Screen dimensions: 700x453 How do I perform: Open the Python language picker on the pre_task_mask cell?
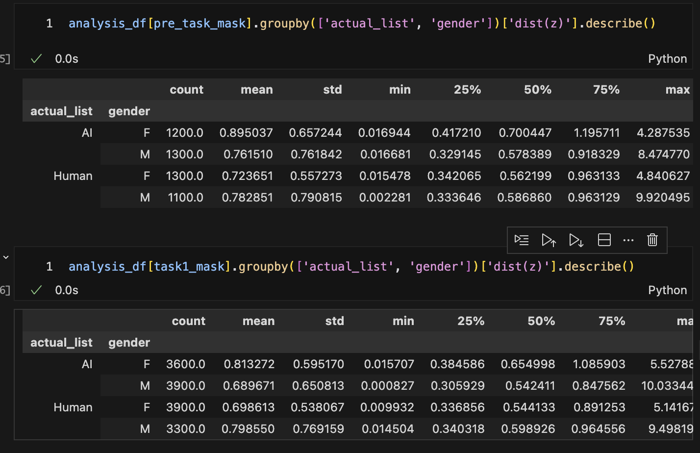point(667,59)
